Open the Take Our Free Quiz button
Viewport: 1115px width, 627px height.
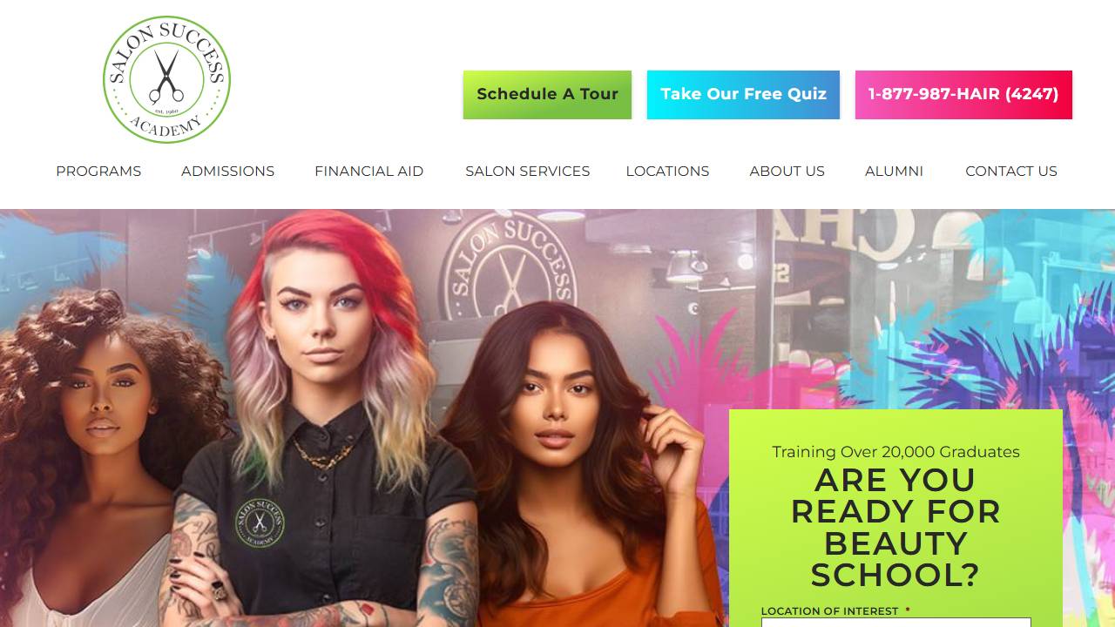click(743, 95)
